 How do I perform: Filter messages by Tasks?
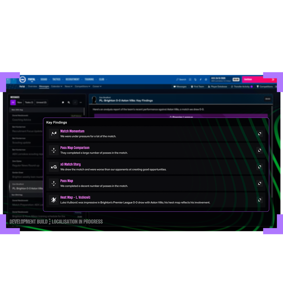click(29, 102)
